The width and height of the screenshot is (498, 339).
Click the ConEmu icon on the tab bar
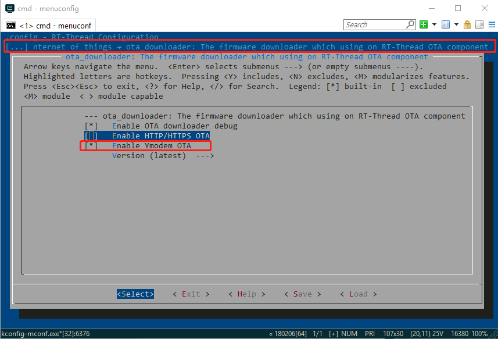[10, 25]
